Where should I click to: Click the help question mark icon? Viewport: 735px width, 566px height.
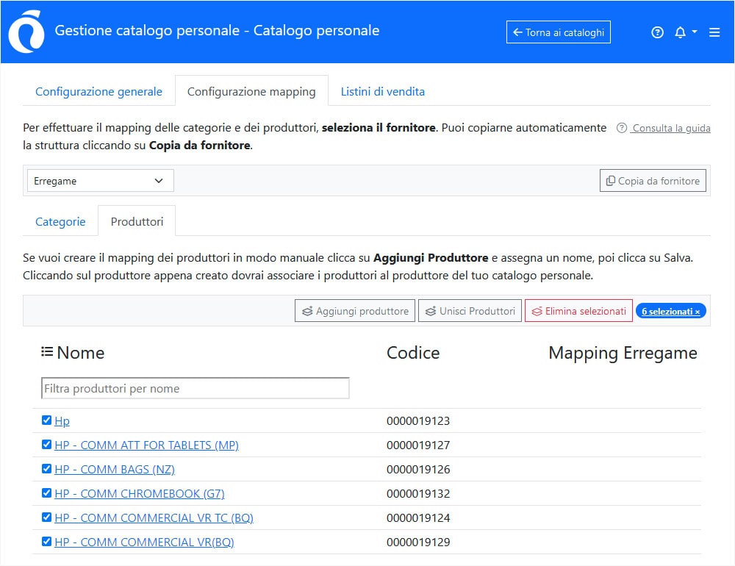point(657,32)
